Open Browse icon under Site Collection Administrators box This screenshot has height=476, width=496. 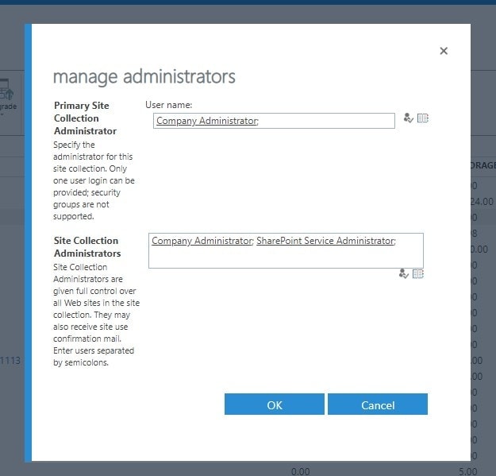coord(418,273)
